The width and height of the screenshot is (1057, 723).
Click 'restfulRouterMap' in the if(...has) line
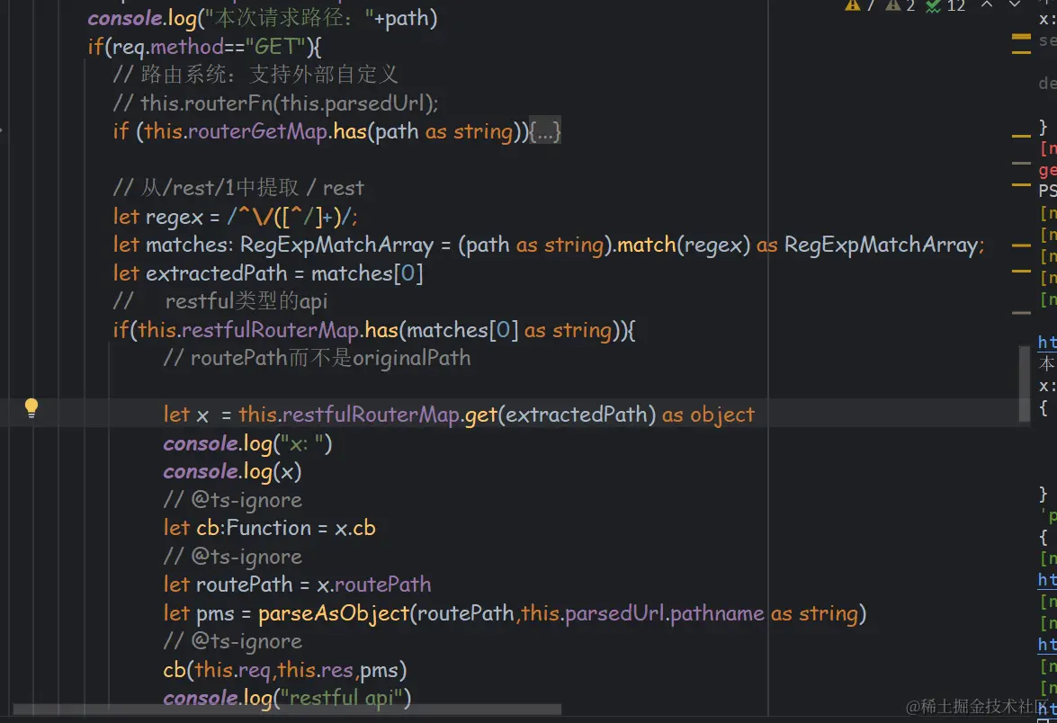point(271,330)
